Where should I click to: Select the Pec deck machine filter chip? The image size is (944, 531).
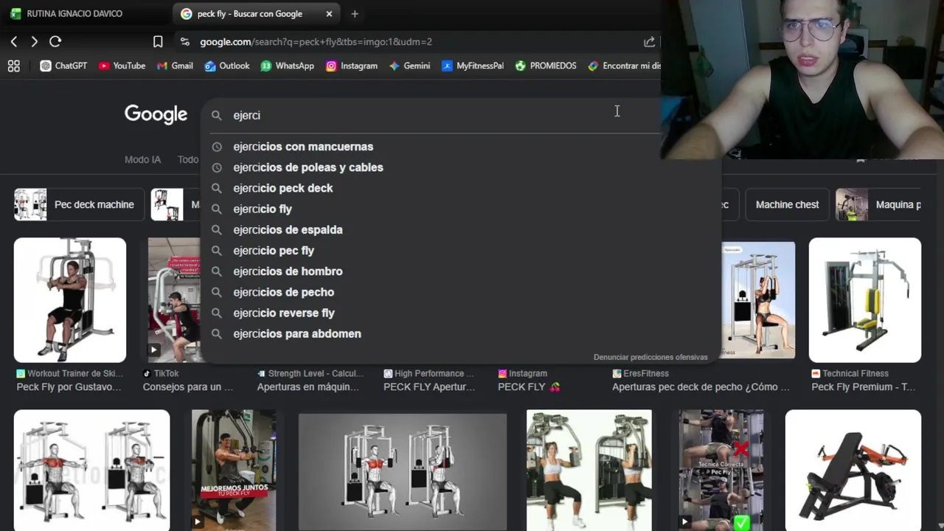pyautogui.click(x=78, y=205)
